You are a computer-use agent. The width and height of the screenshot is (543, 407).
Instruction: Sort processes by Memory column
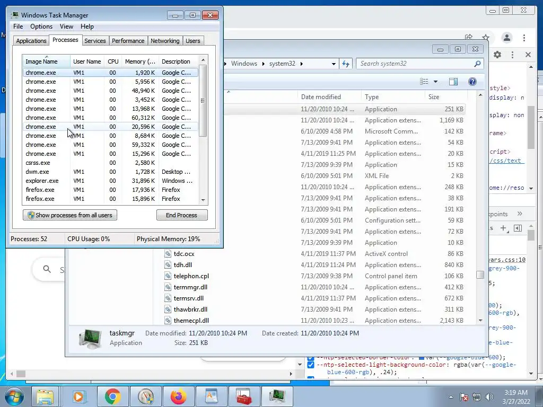(x=140, y=61)
